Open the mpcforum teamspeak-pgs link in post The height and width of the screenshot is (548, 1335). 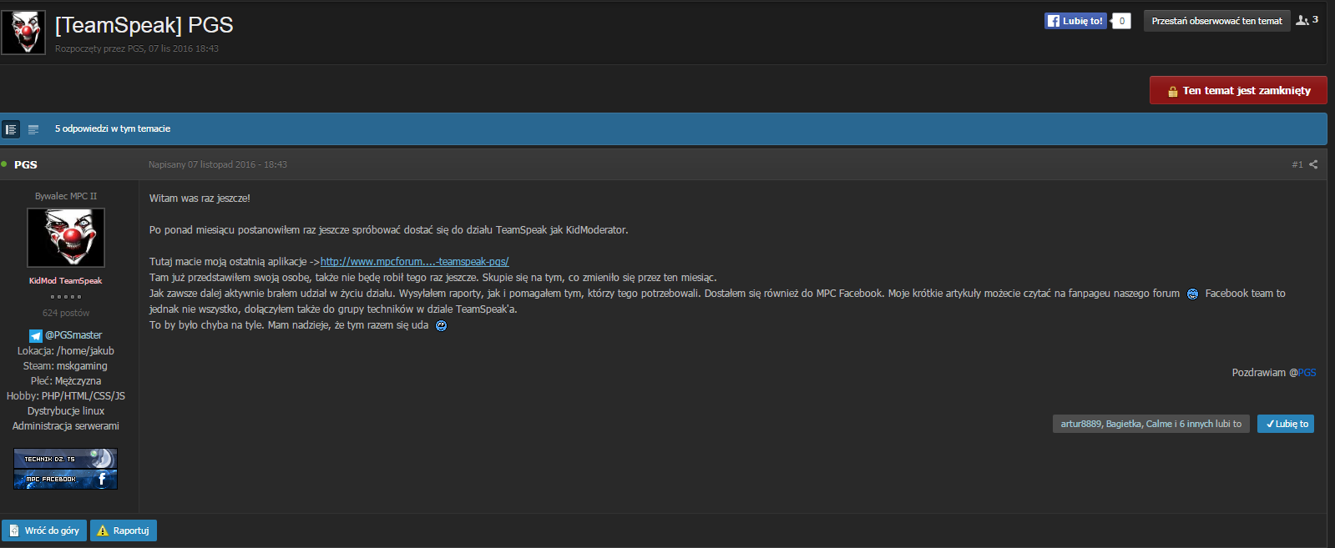coord(414,262)
